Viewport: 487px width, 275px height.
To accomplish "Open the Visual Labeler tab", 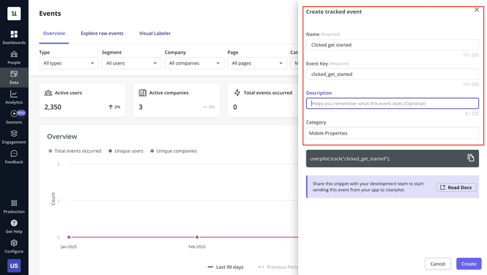I will (155, 33).
